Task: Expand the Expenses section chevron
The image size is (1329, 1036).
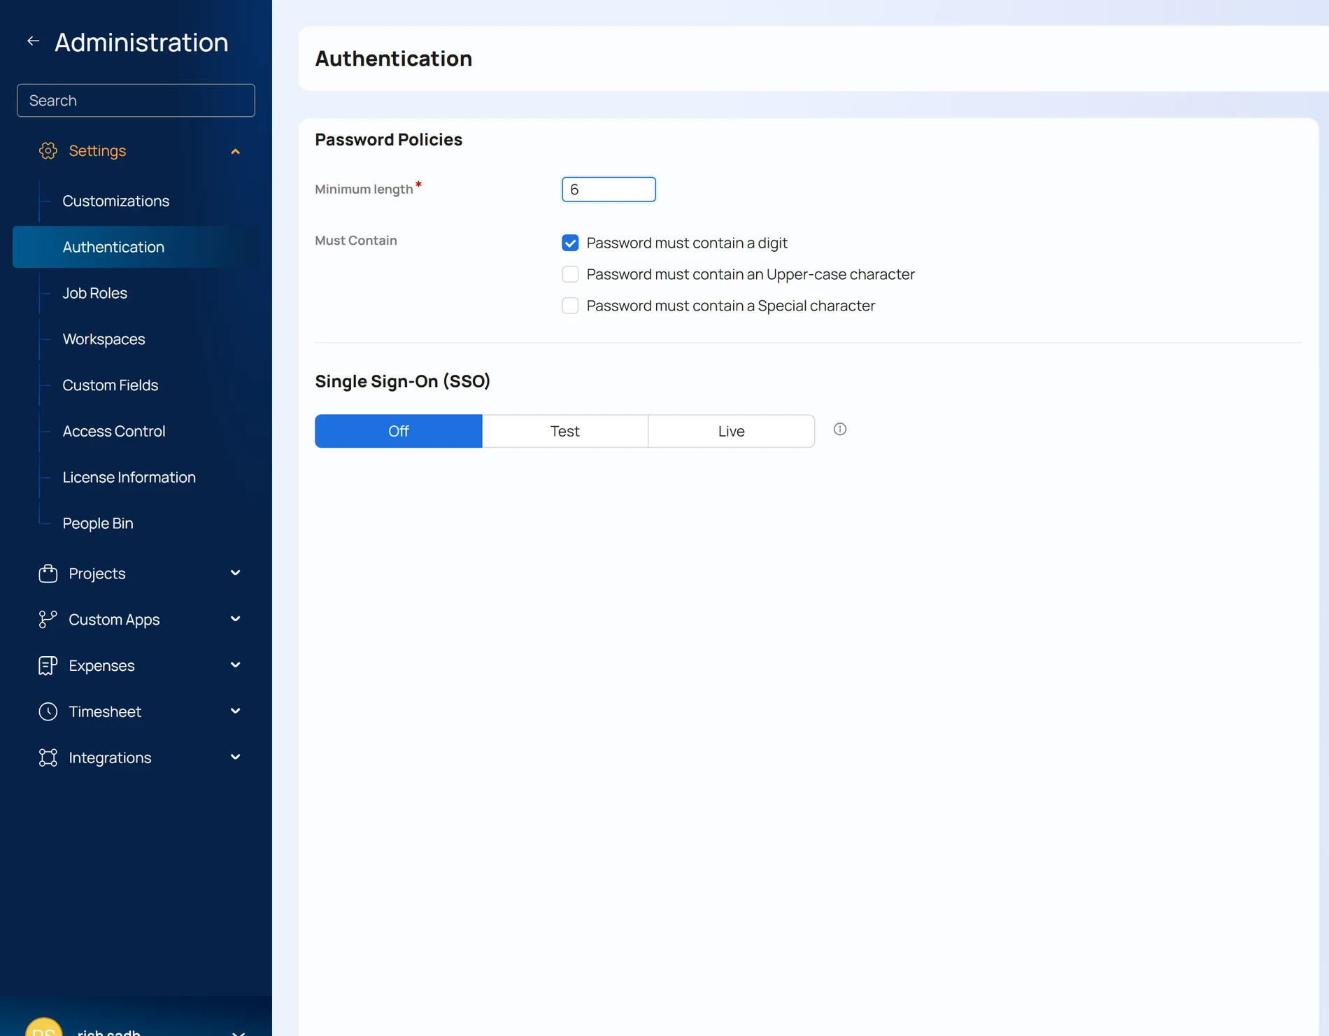Action: pos(236,665)
